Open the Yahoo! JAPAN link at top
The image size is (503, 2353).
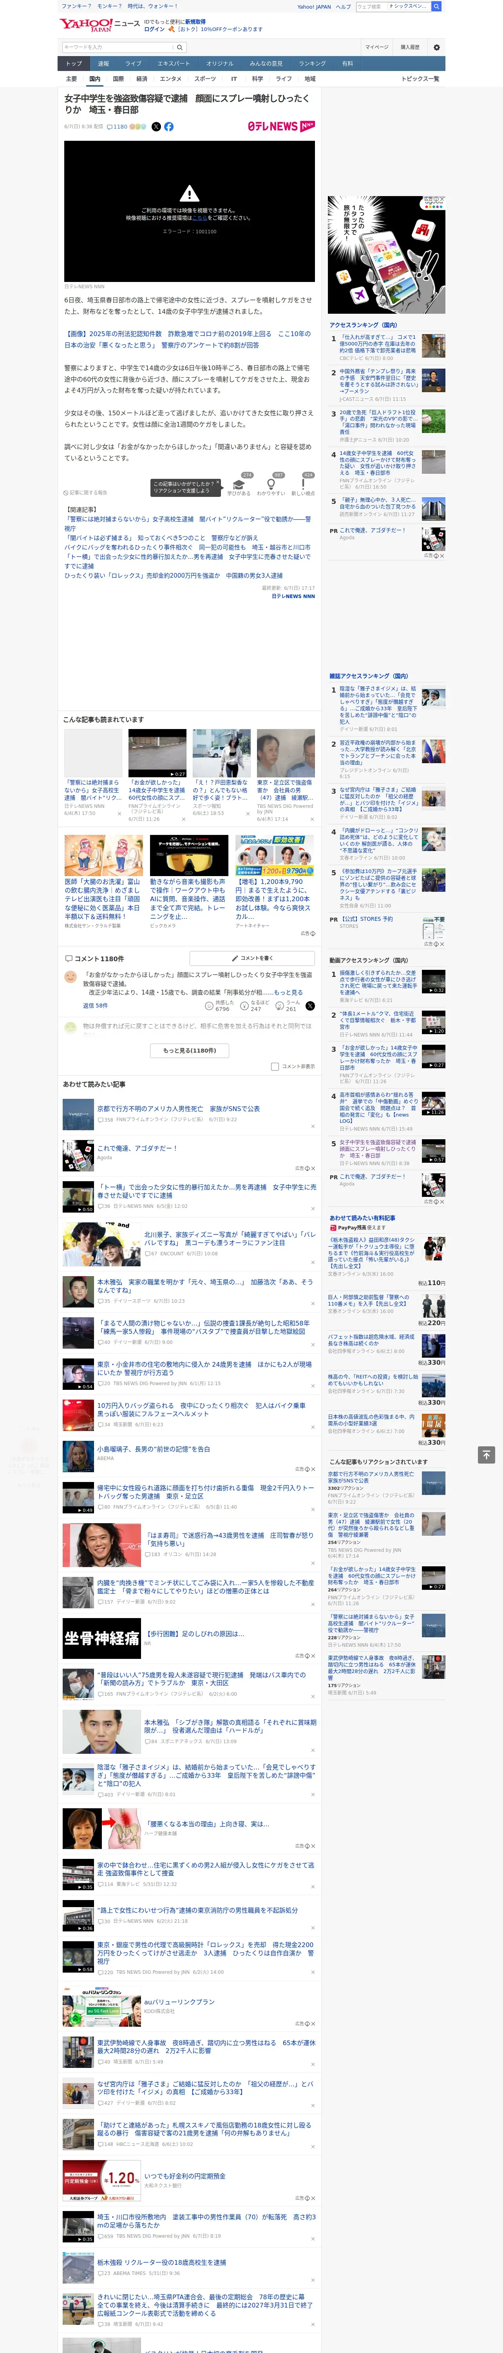[314, 6]
